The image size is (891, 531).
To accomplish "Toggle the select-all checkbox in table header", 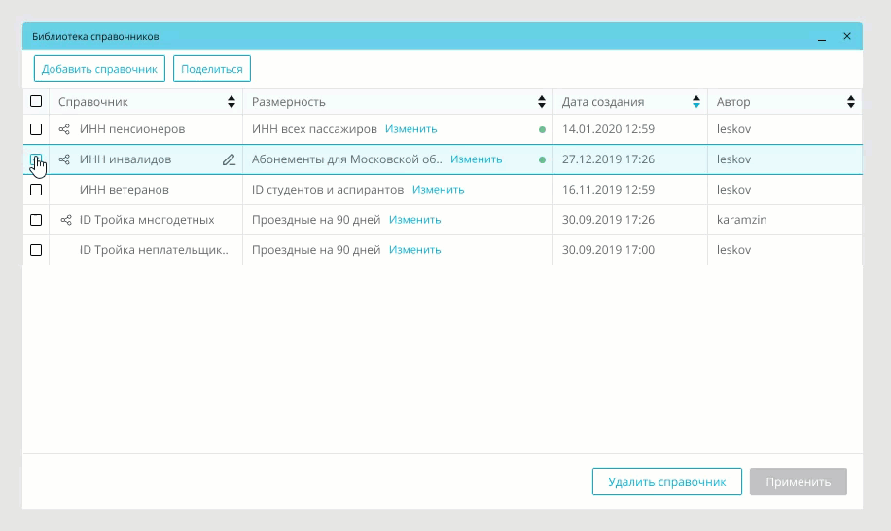I will (x=36, y=101).
